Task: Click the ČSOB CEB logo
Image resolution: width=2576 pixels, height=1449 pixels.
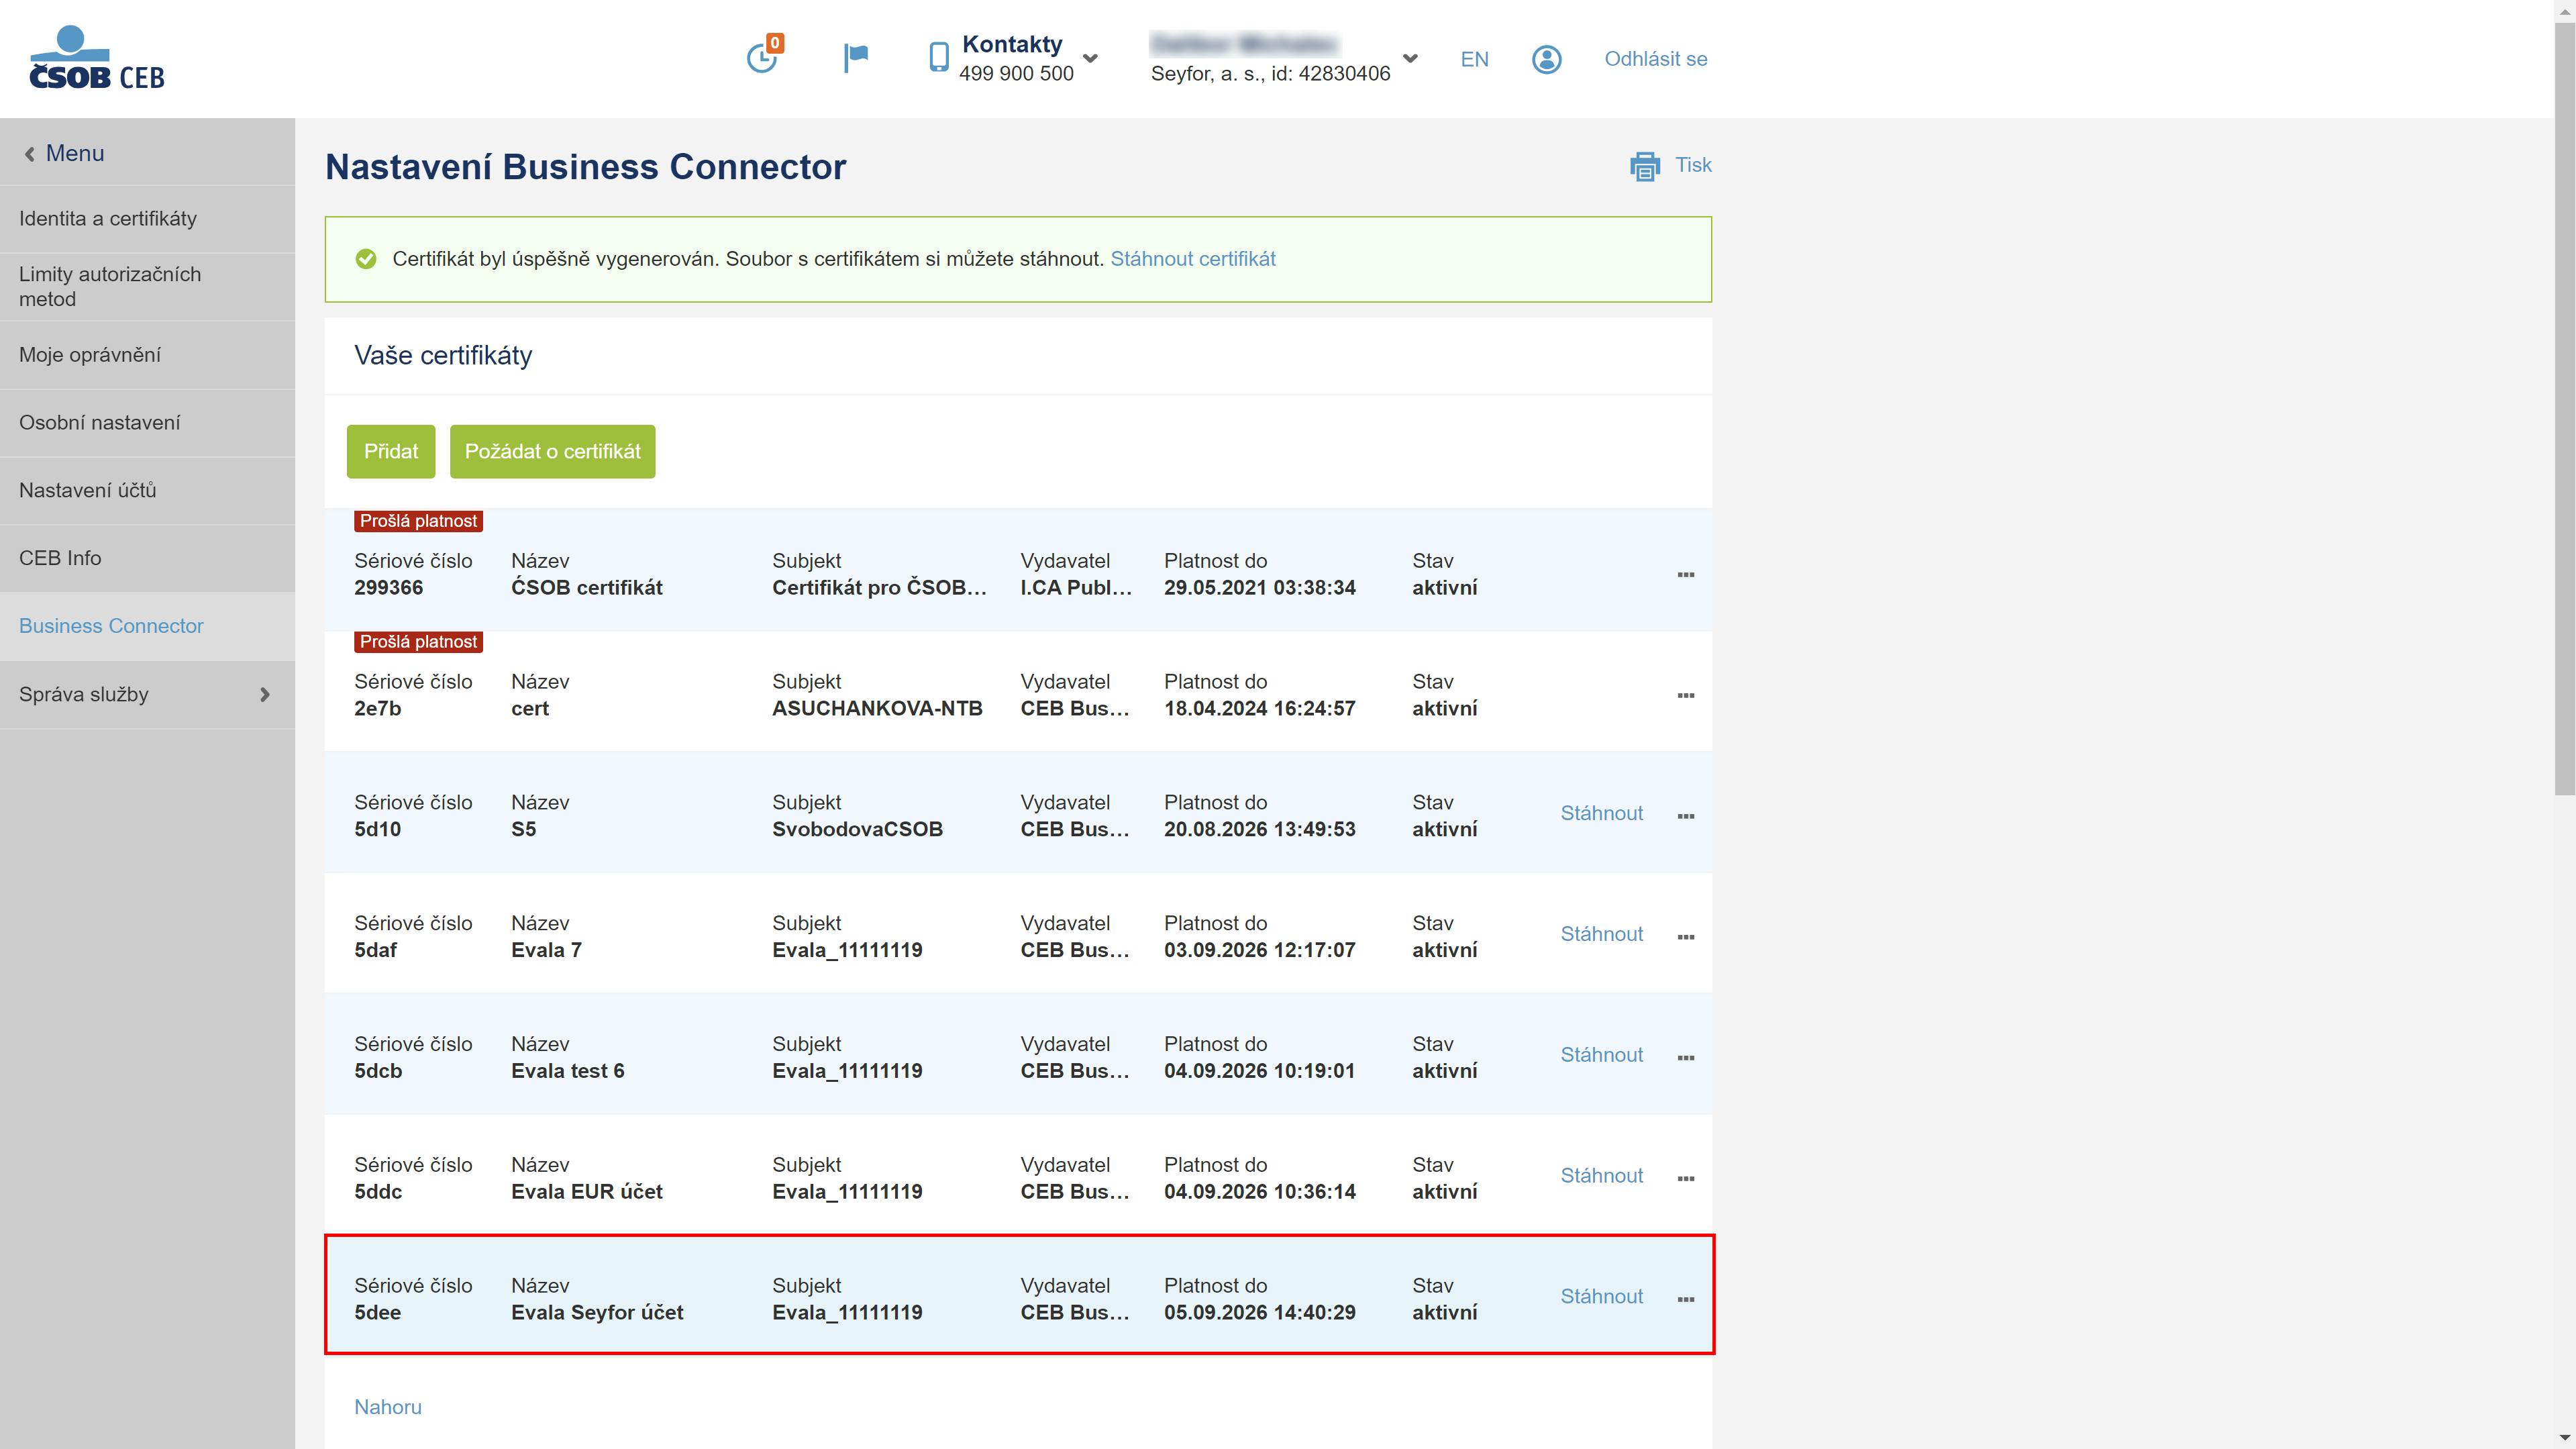Action: [x=97, y=58]
